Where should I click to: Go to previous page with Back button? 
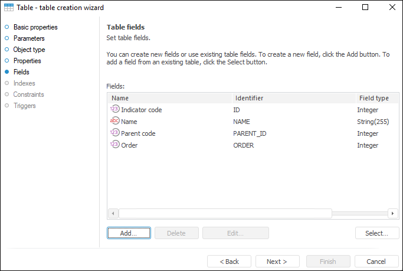[229, 262]
